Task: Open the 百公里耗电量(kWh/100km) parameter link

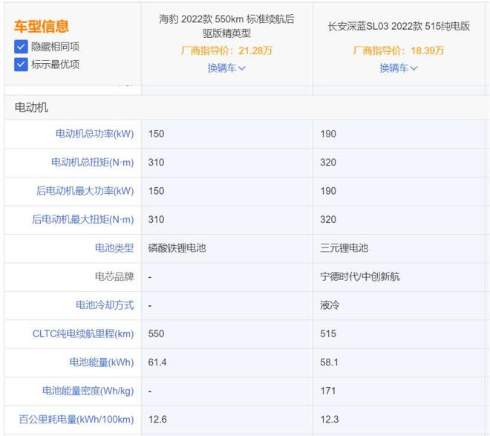Action: [x=76, y=420]
